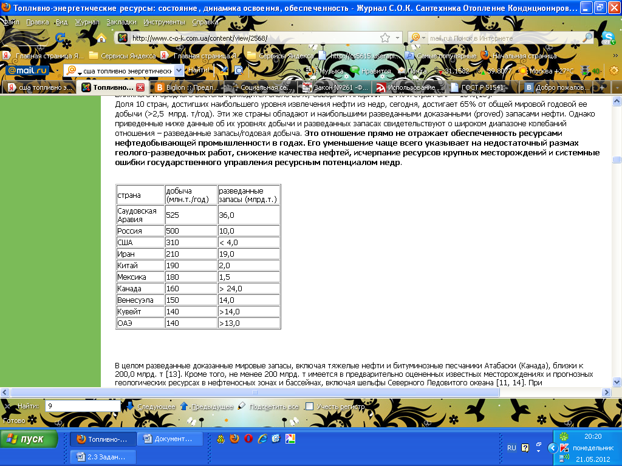Screen dimensions: 622x466
Task: Show hidden tray icons with arrow button
Action: click(x=553, y=448)
